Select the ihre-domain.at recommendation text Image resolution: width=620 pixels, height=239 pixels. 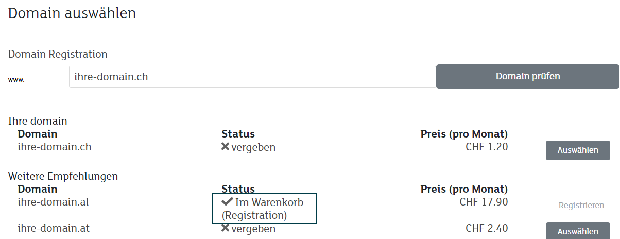[x=54, y=228]
